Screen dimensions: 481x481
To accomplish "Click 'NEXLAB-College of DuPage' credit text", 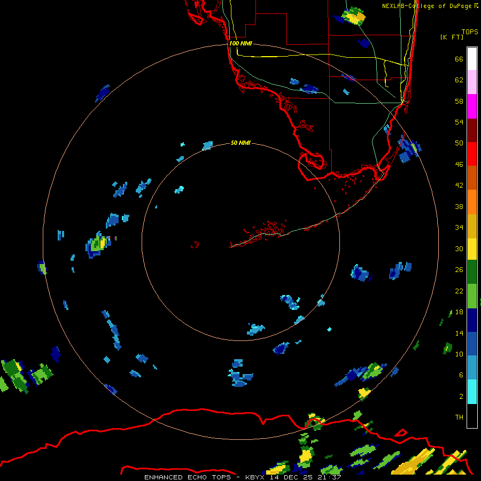I will [x=427, y=6].
